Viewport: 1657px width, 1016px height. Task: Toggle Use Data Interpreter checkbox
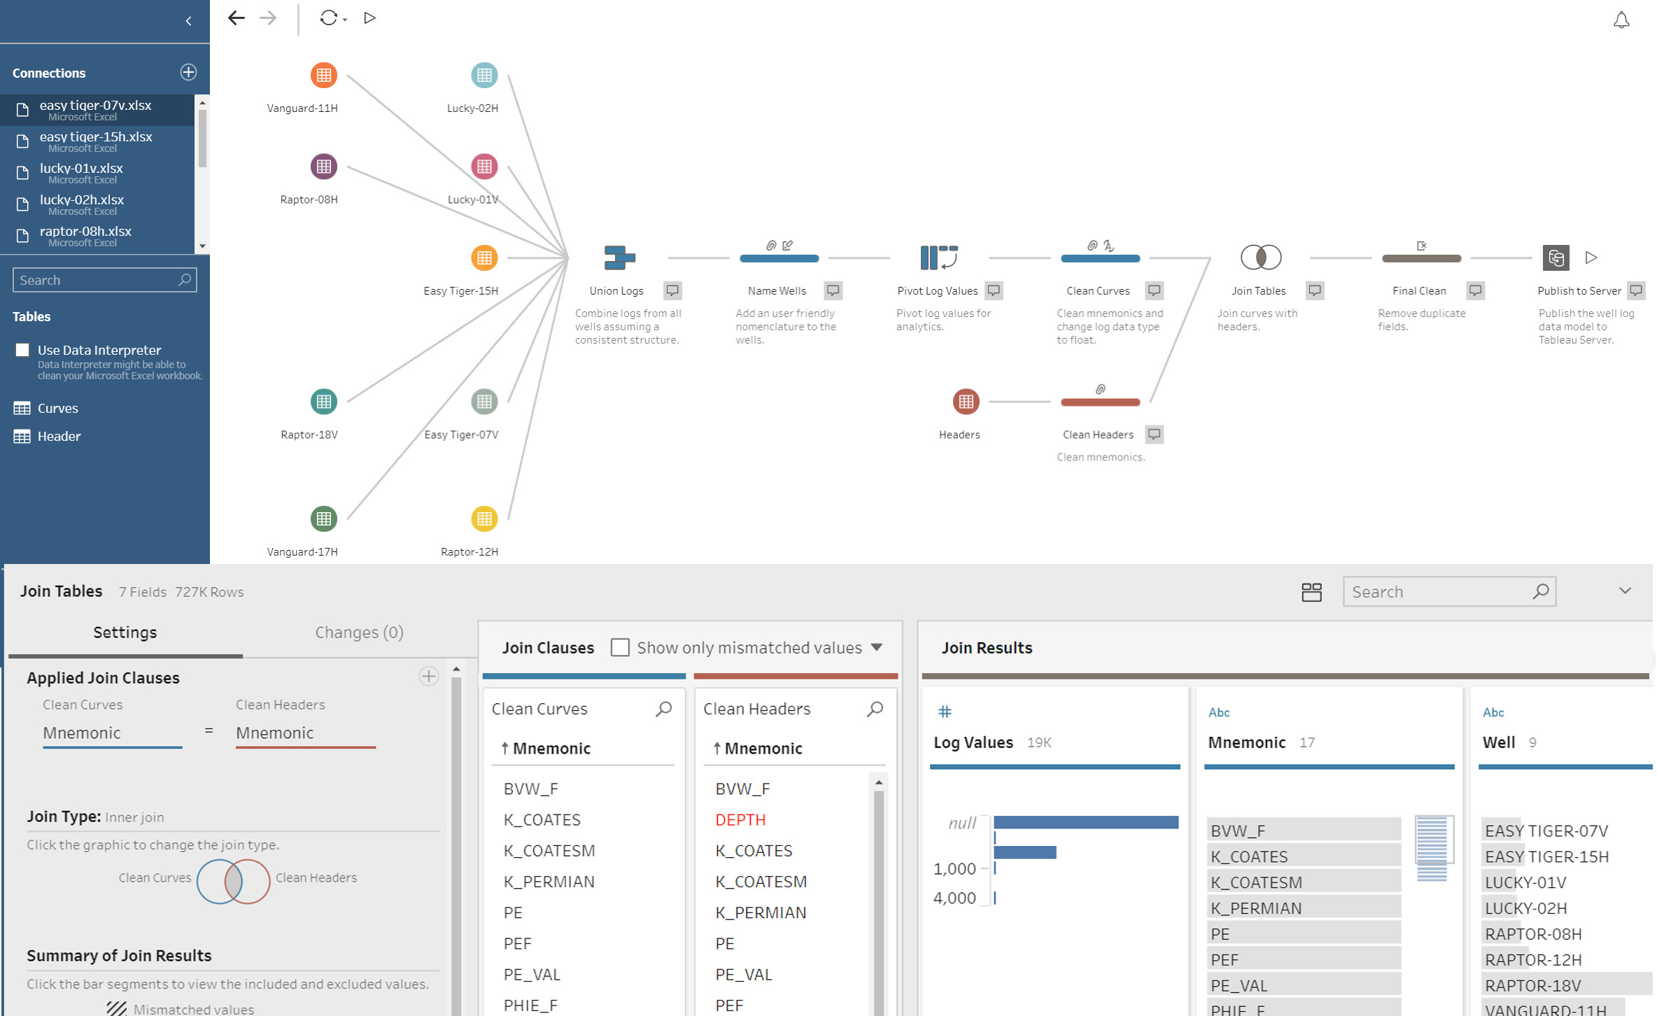22,348
